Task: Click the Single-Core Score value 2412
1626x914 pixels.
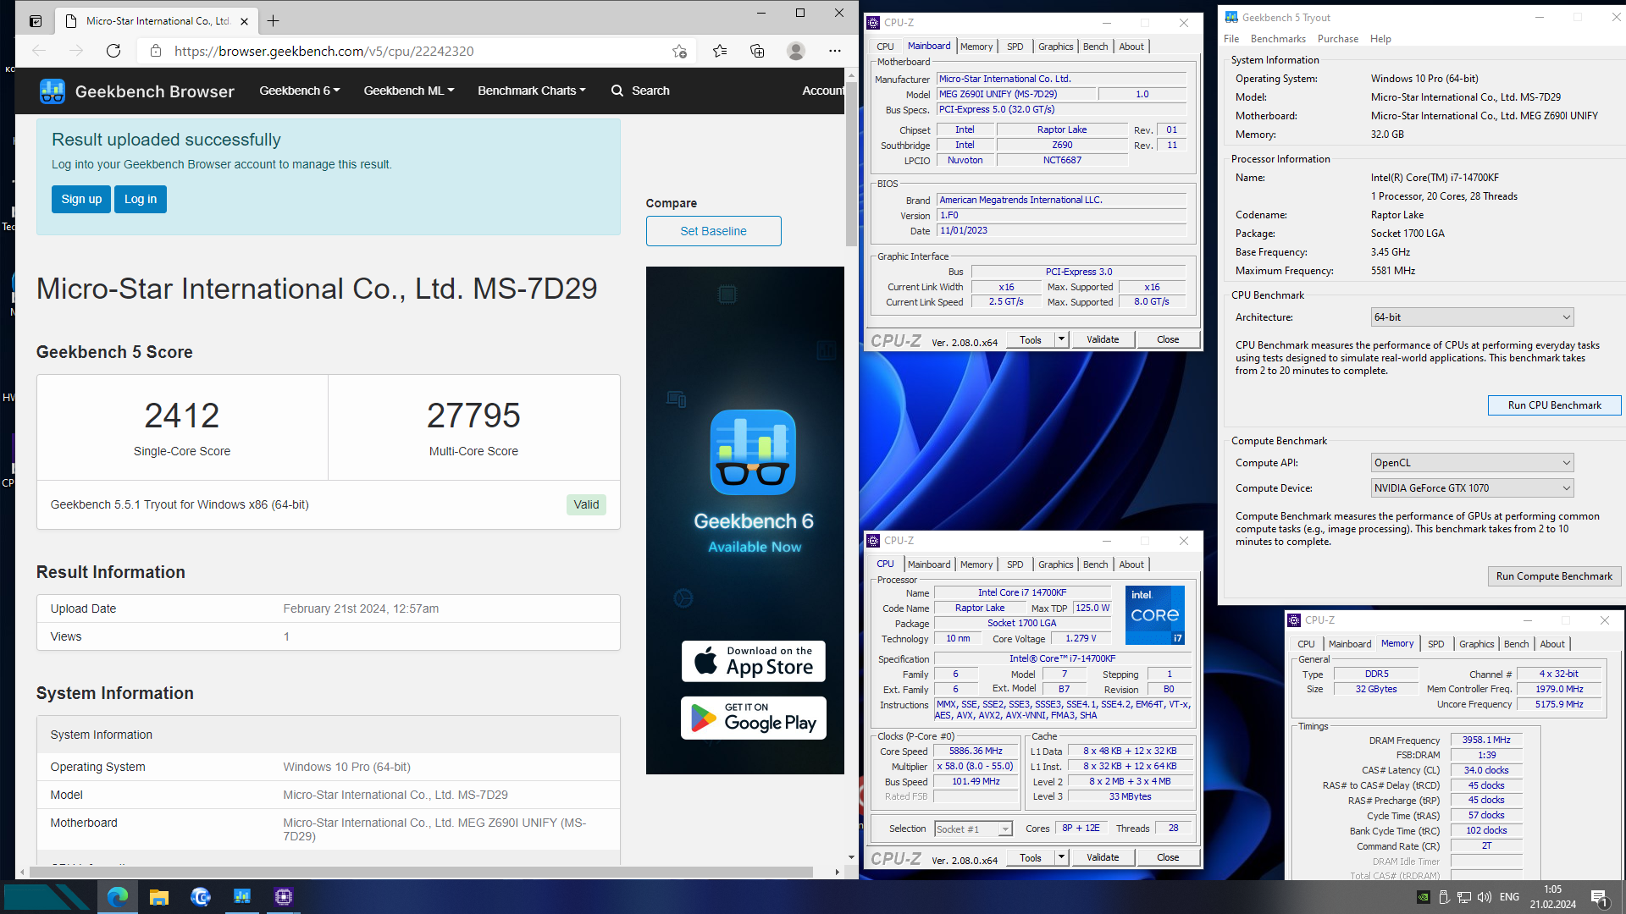Action: 181,416
